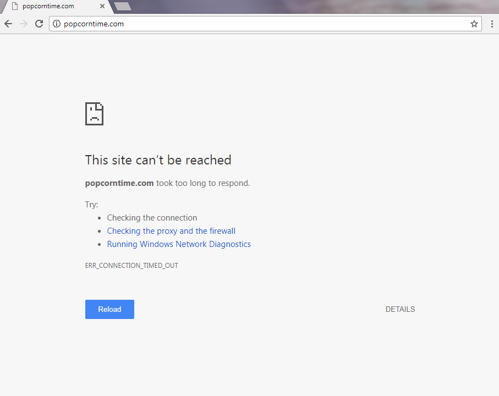
Task: Click the 'This site can't be reached' heading
Action: pos(158,160)
